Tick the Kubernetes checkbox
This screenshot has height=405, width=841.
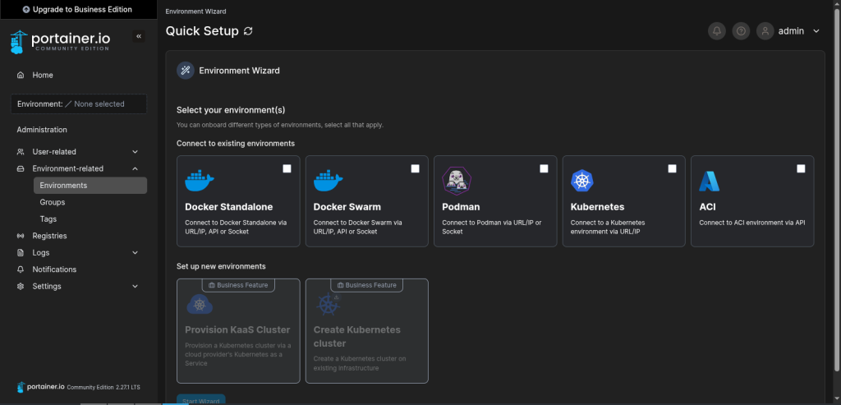(x=672, y=168)
